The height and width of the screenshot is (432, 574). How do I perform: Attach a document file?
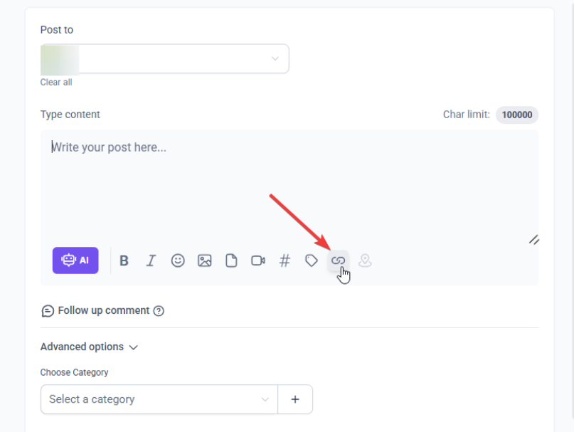[x=231, y=260]
